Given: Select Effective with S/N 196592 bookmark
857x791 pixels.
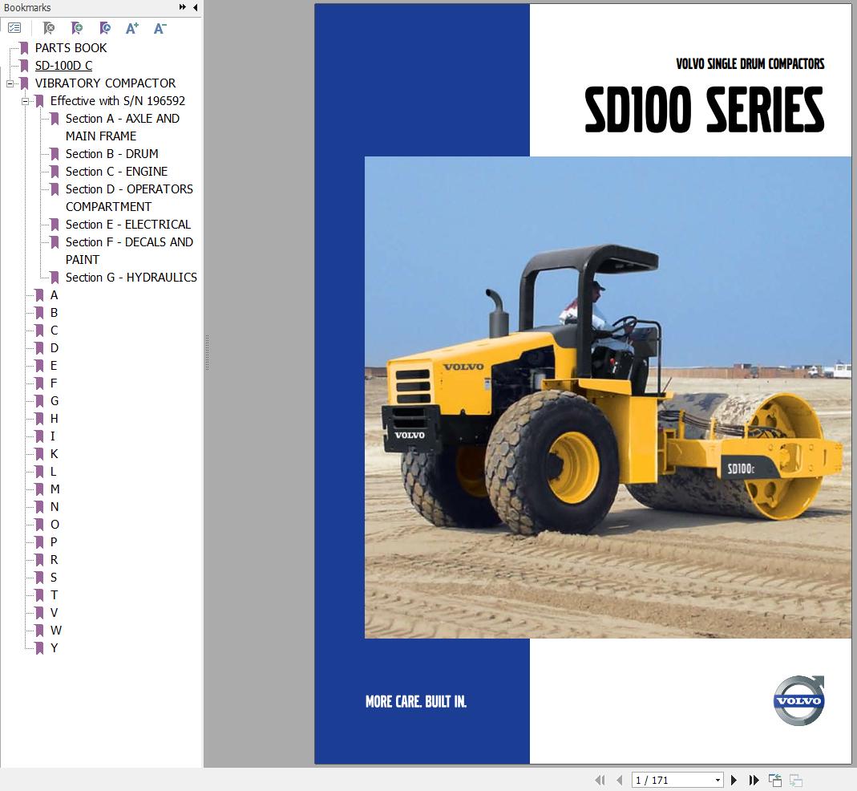Looking at the screenshot, I should pyautogui.click(x=118, y=100).
